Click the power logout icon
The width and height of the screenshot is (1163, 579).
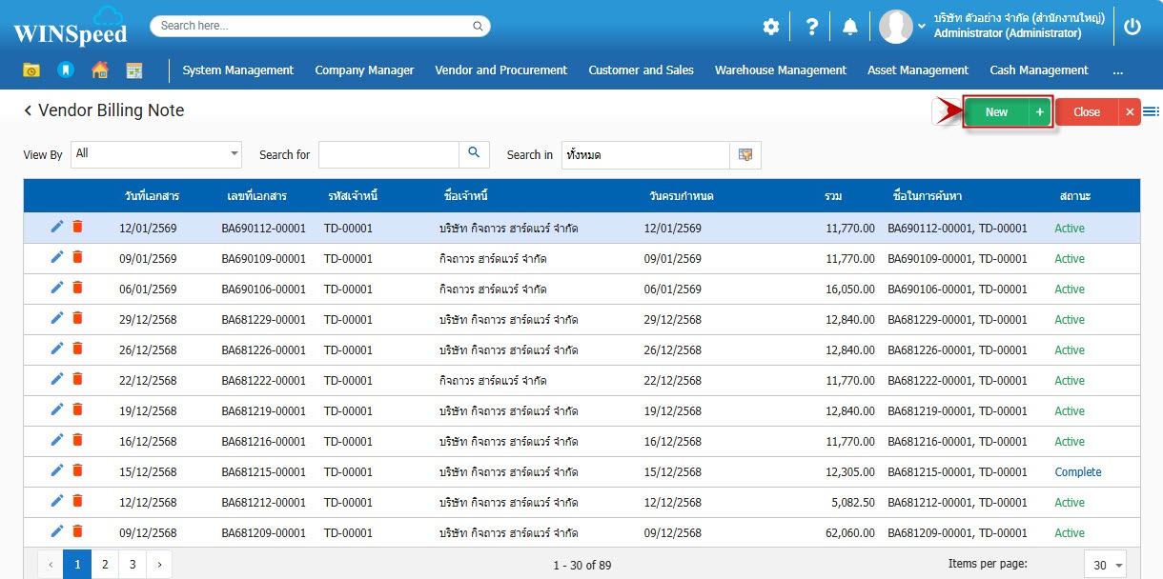[x=1132, y=27]
